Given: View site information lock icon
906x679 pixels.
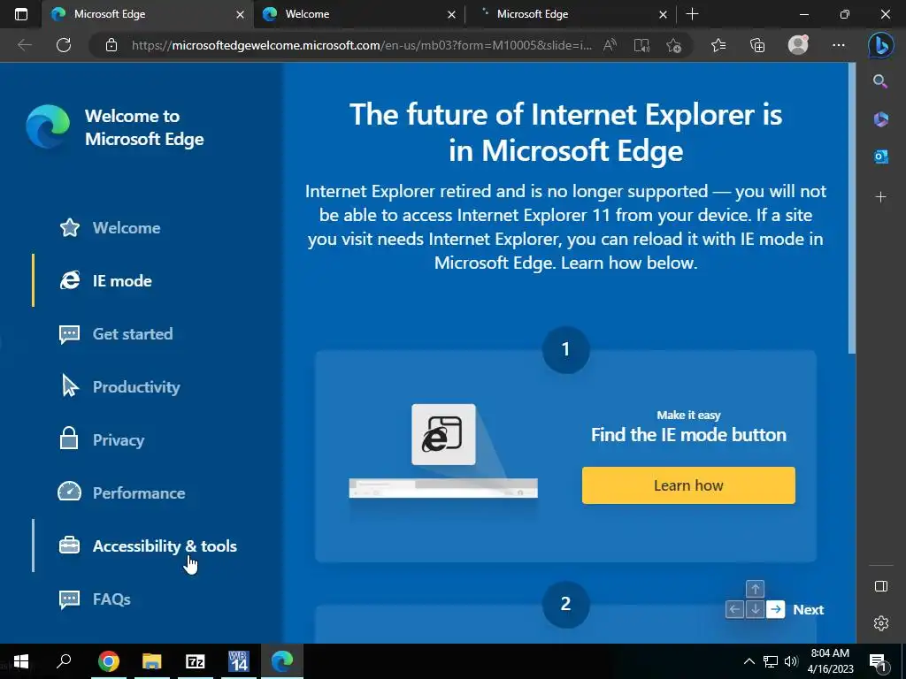Looking at the screenshot, I should (111, 45).
